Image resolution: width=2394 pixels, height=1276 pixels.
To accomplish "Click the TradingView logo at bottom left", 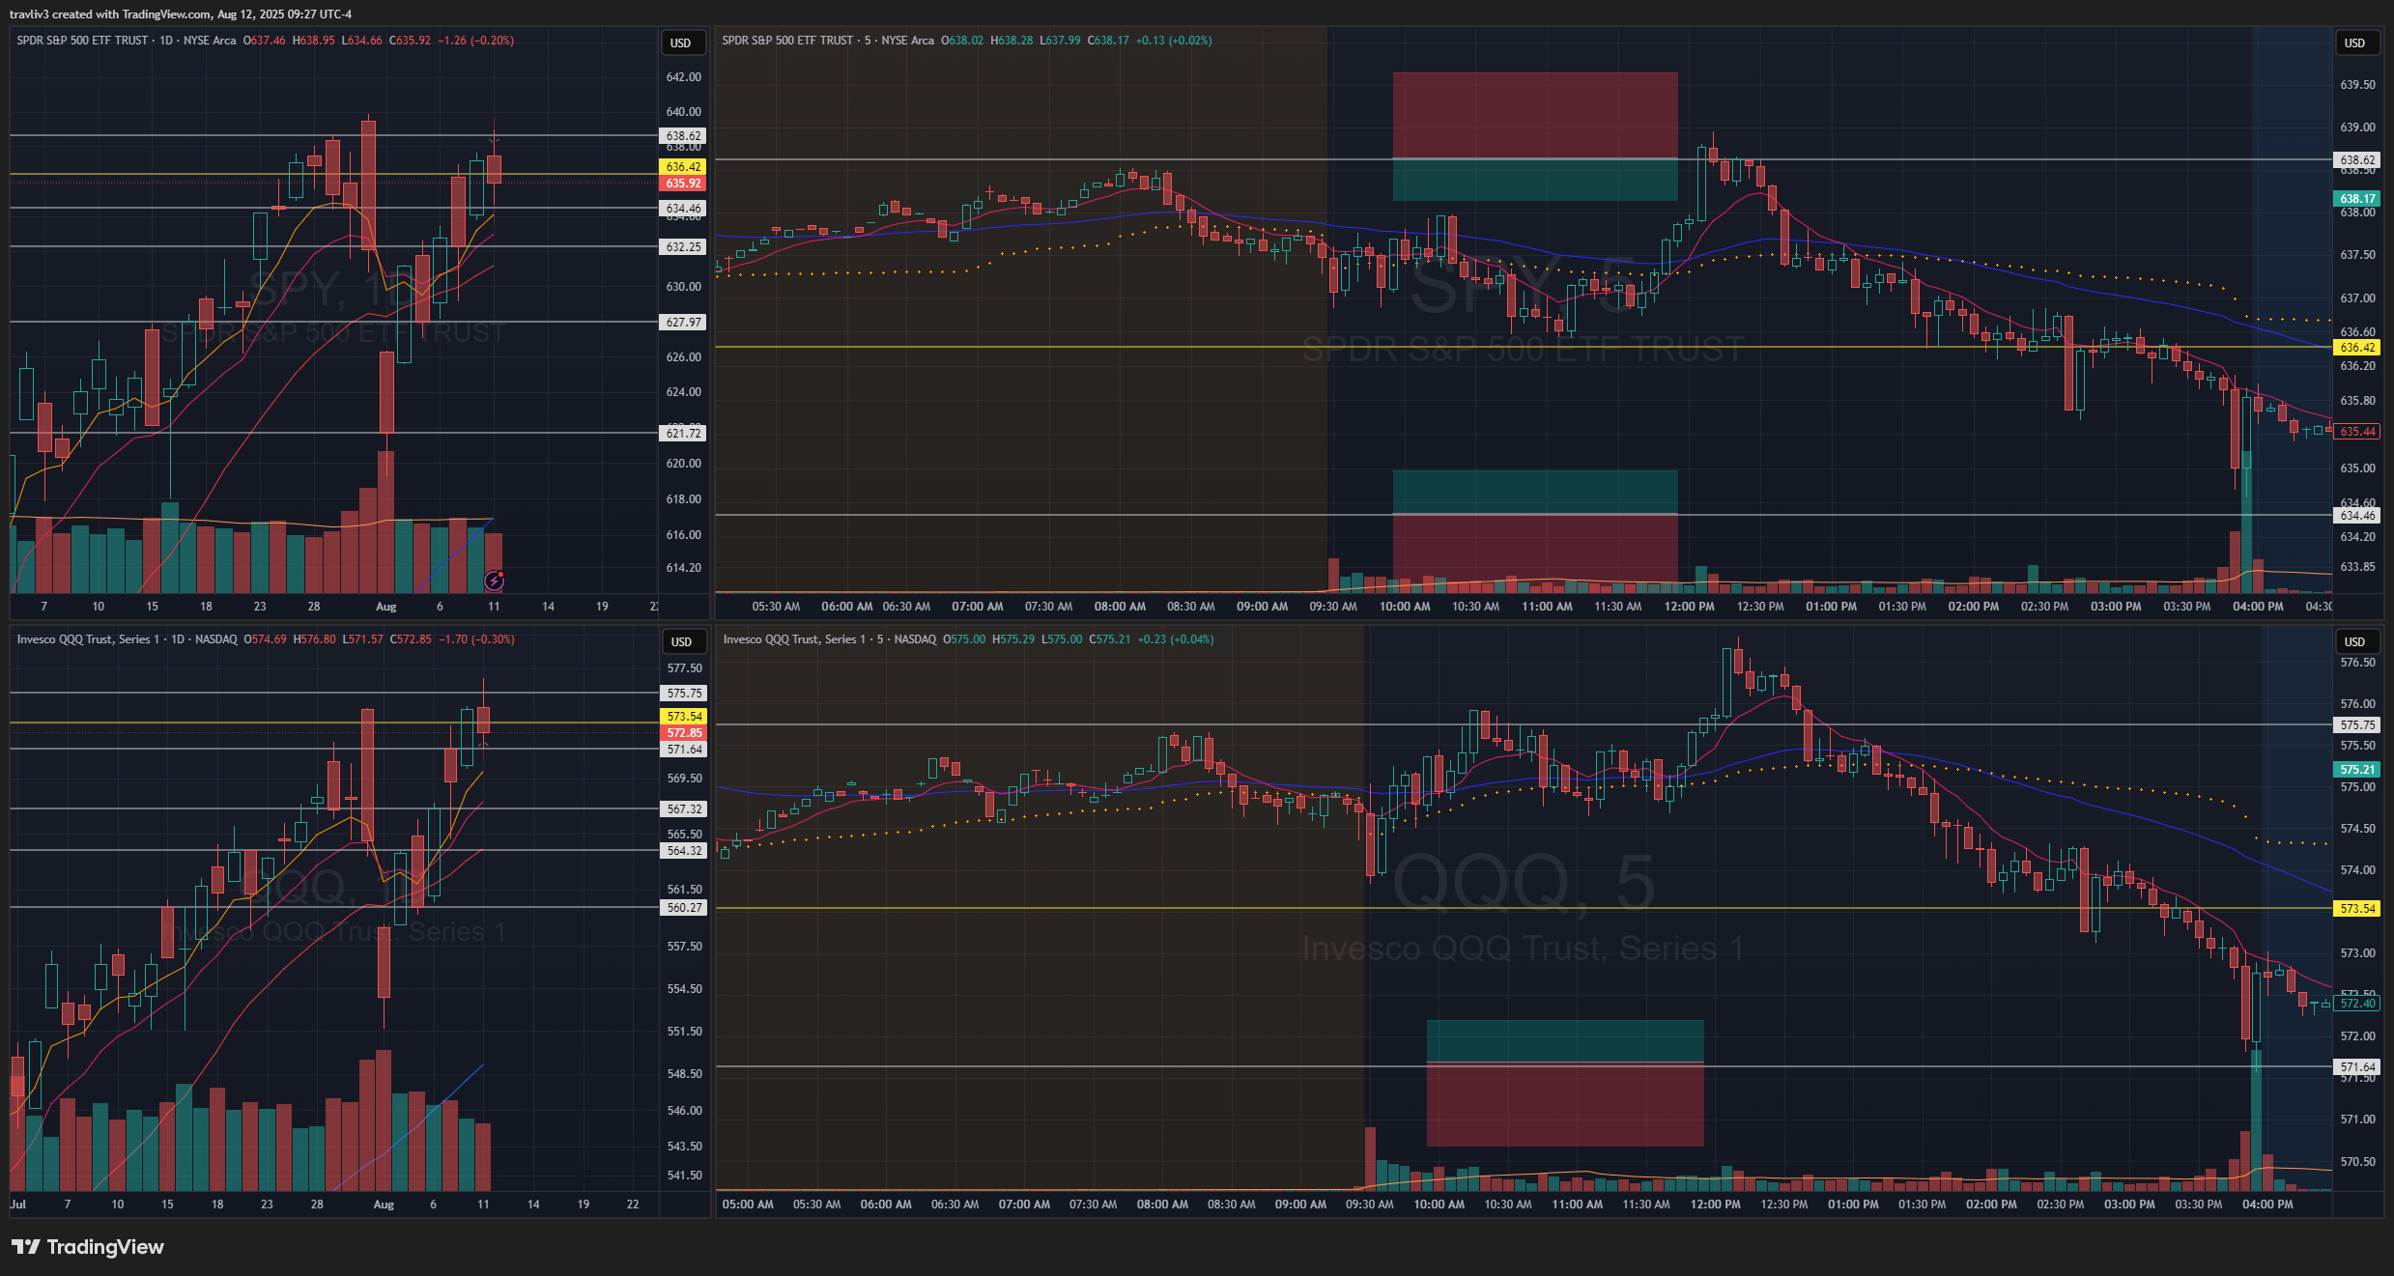I will tap(88, 1247).
